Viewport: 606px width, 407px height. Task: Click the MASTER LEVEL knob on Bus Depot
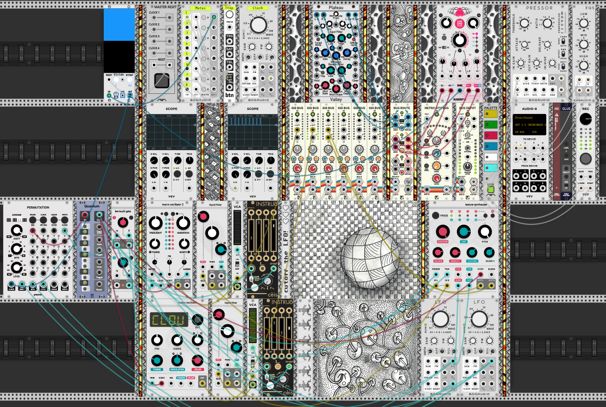click(x=467, y=167)
